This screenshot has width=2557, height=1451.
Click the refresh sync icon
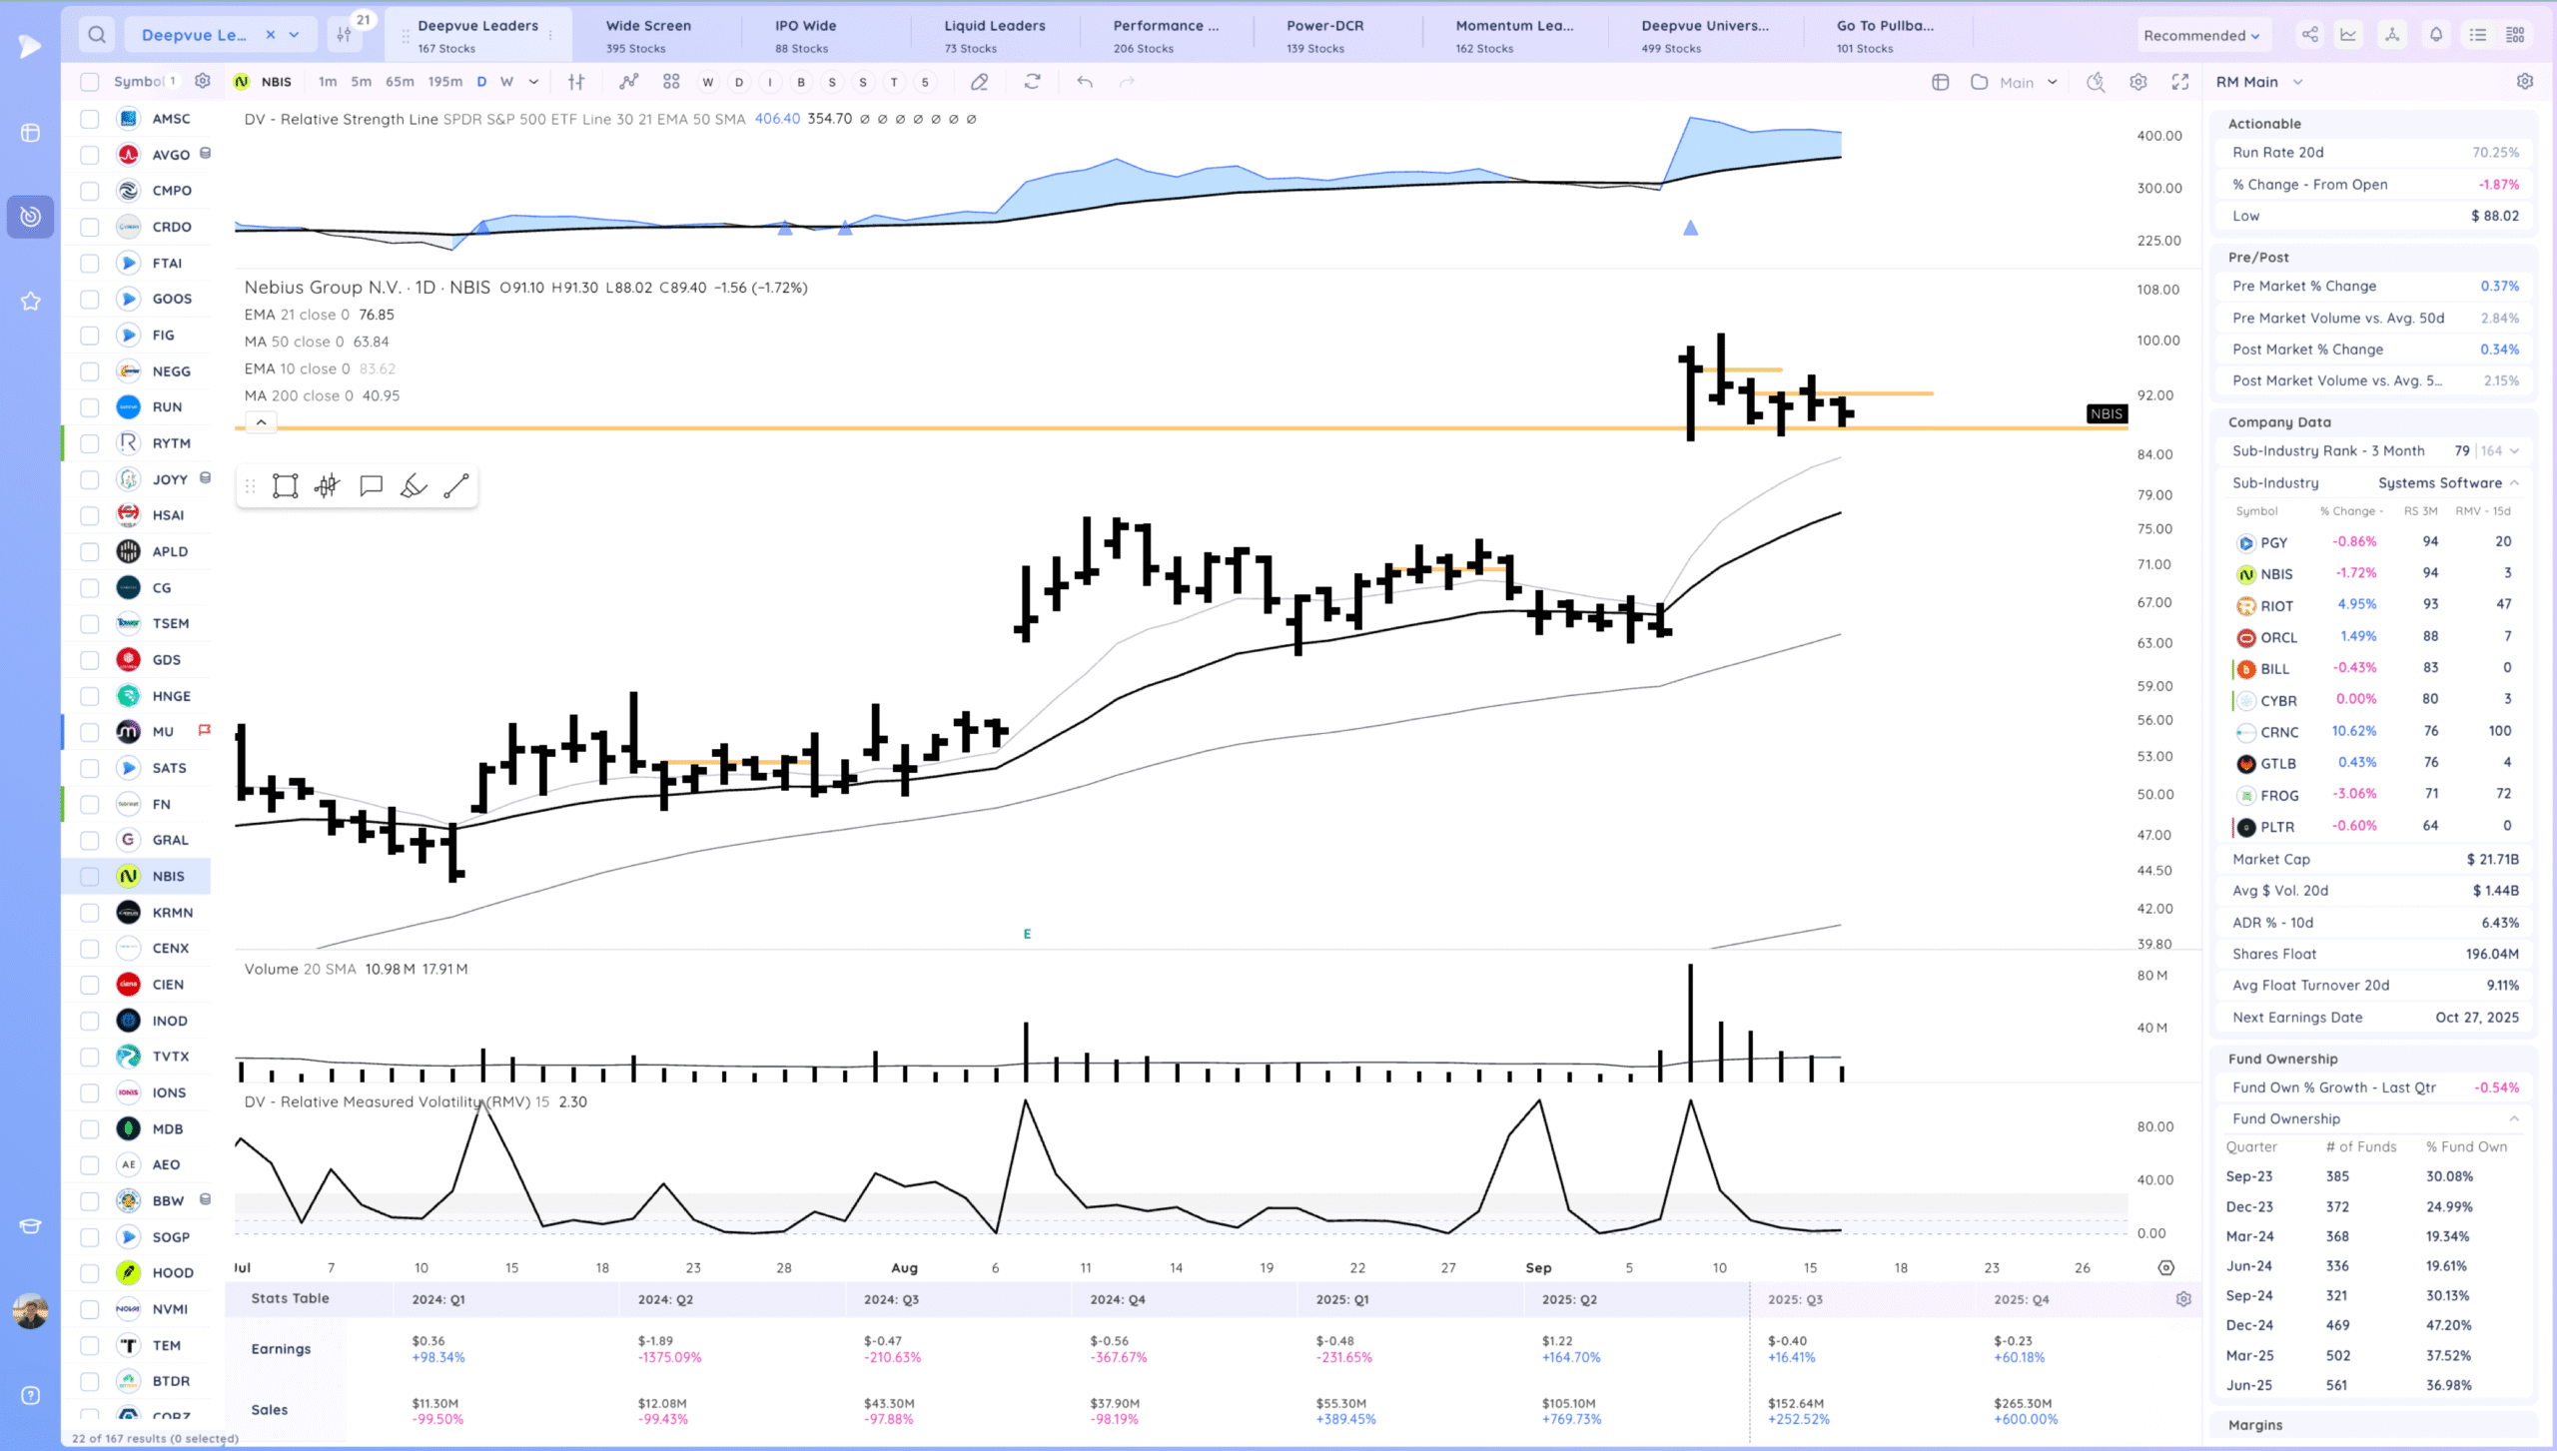[1033, 82]
